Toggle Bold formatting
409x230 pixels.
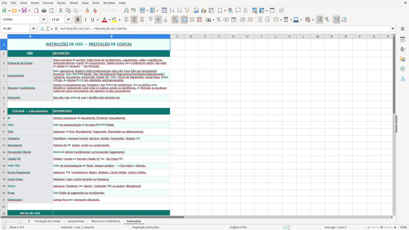coord(78,20)
